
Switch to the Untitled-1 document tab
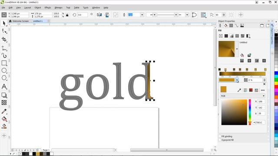click(x=38, y=21)
